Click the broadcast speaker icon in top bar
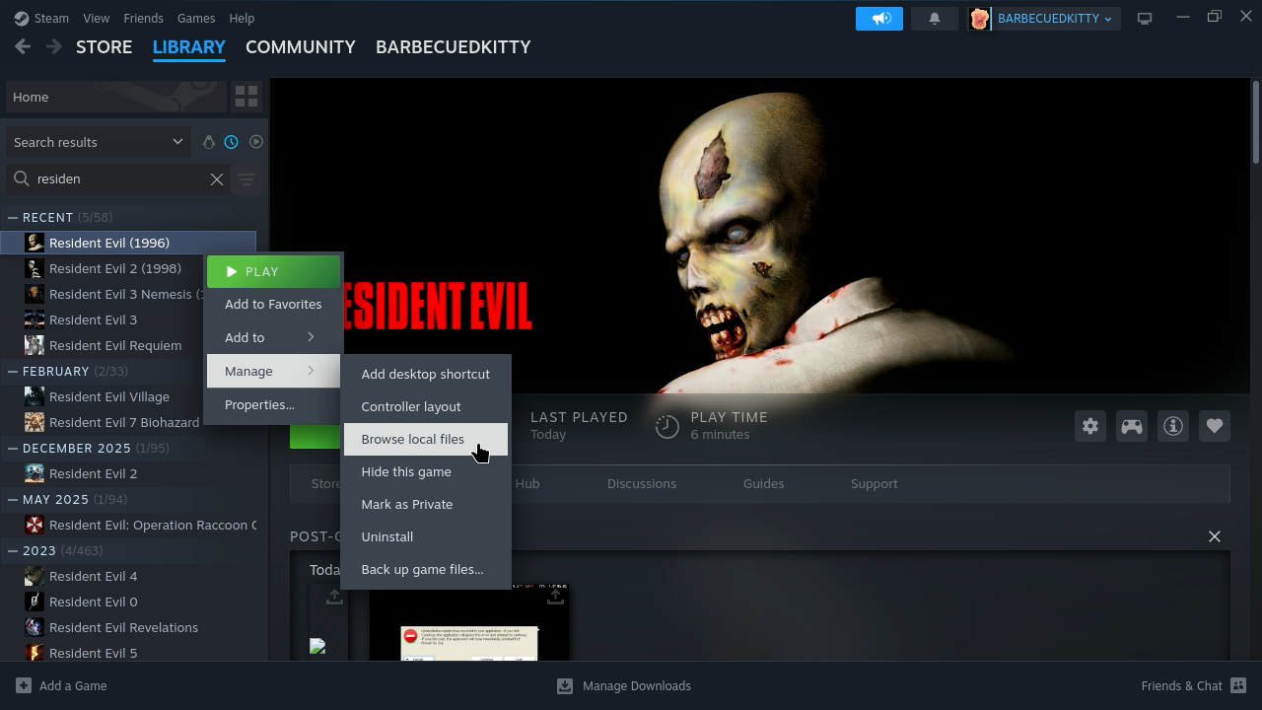The width and height of the screenshot is (1262, 710). pyautogui.click(x=878, y=18)
